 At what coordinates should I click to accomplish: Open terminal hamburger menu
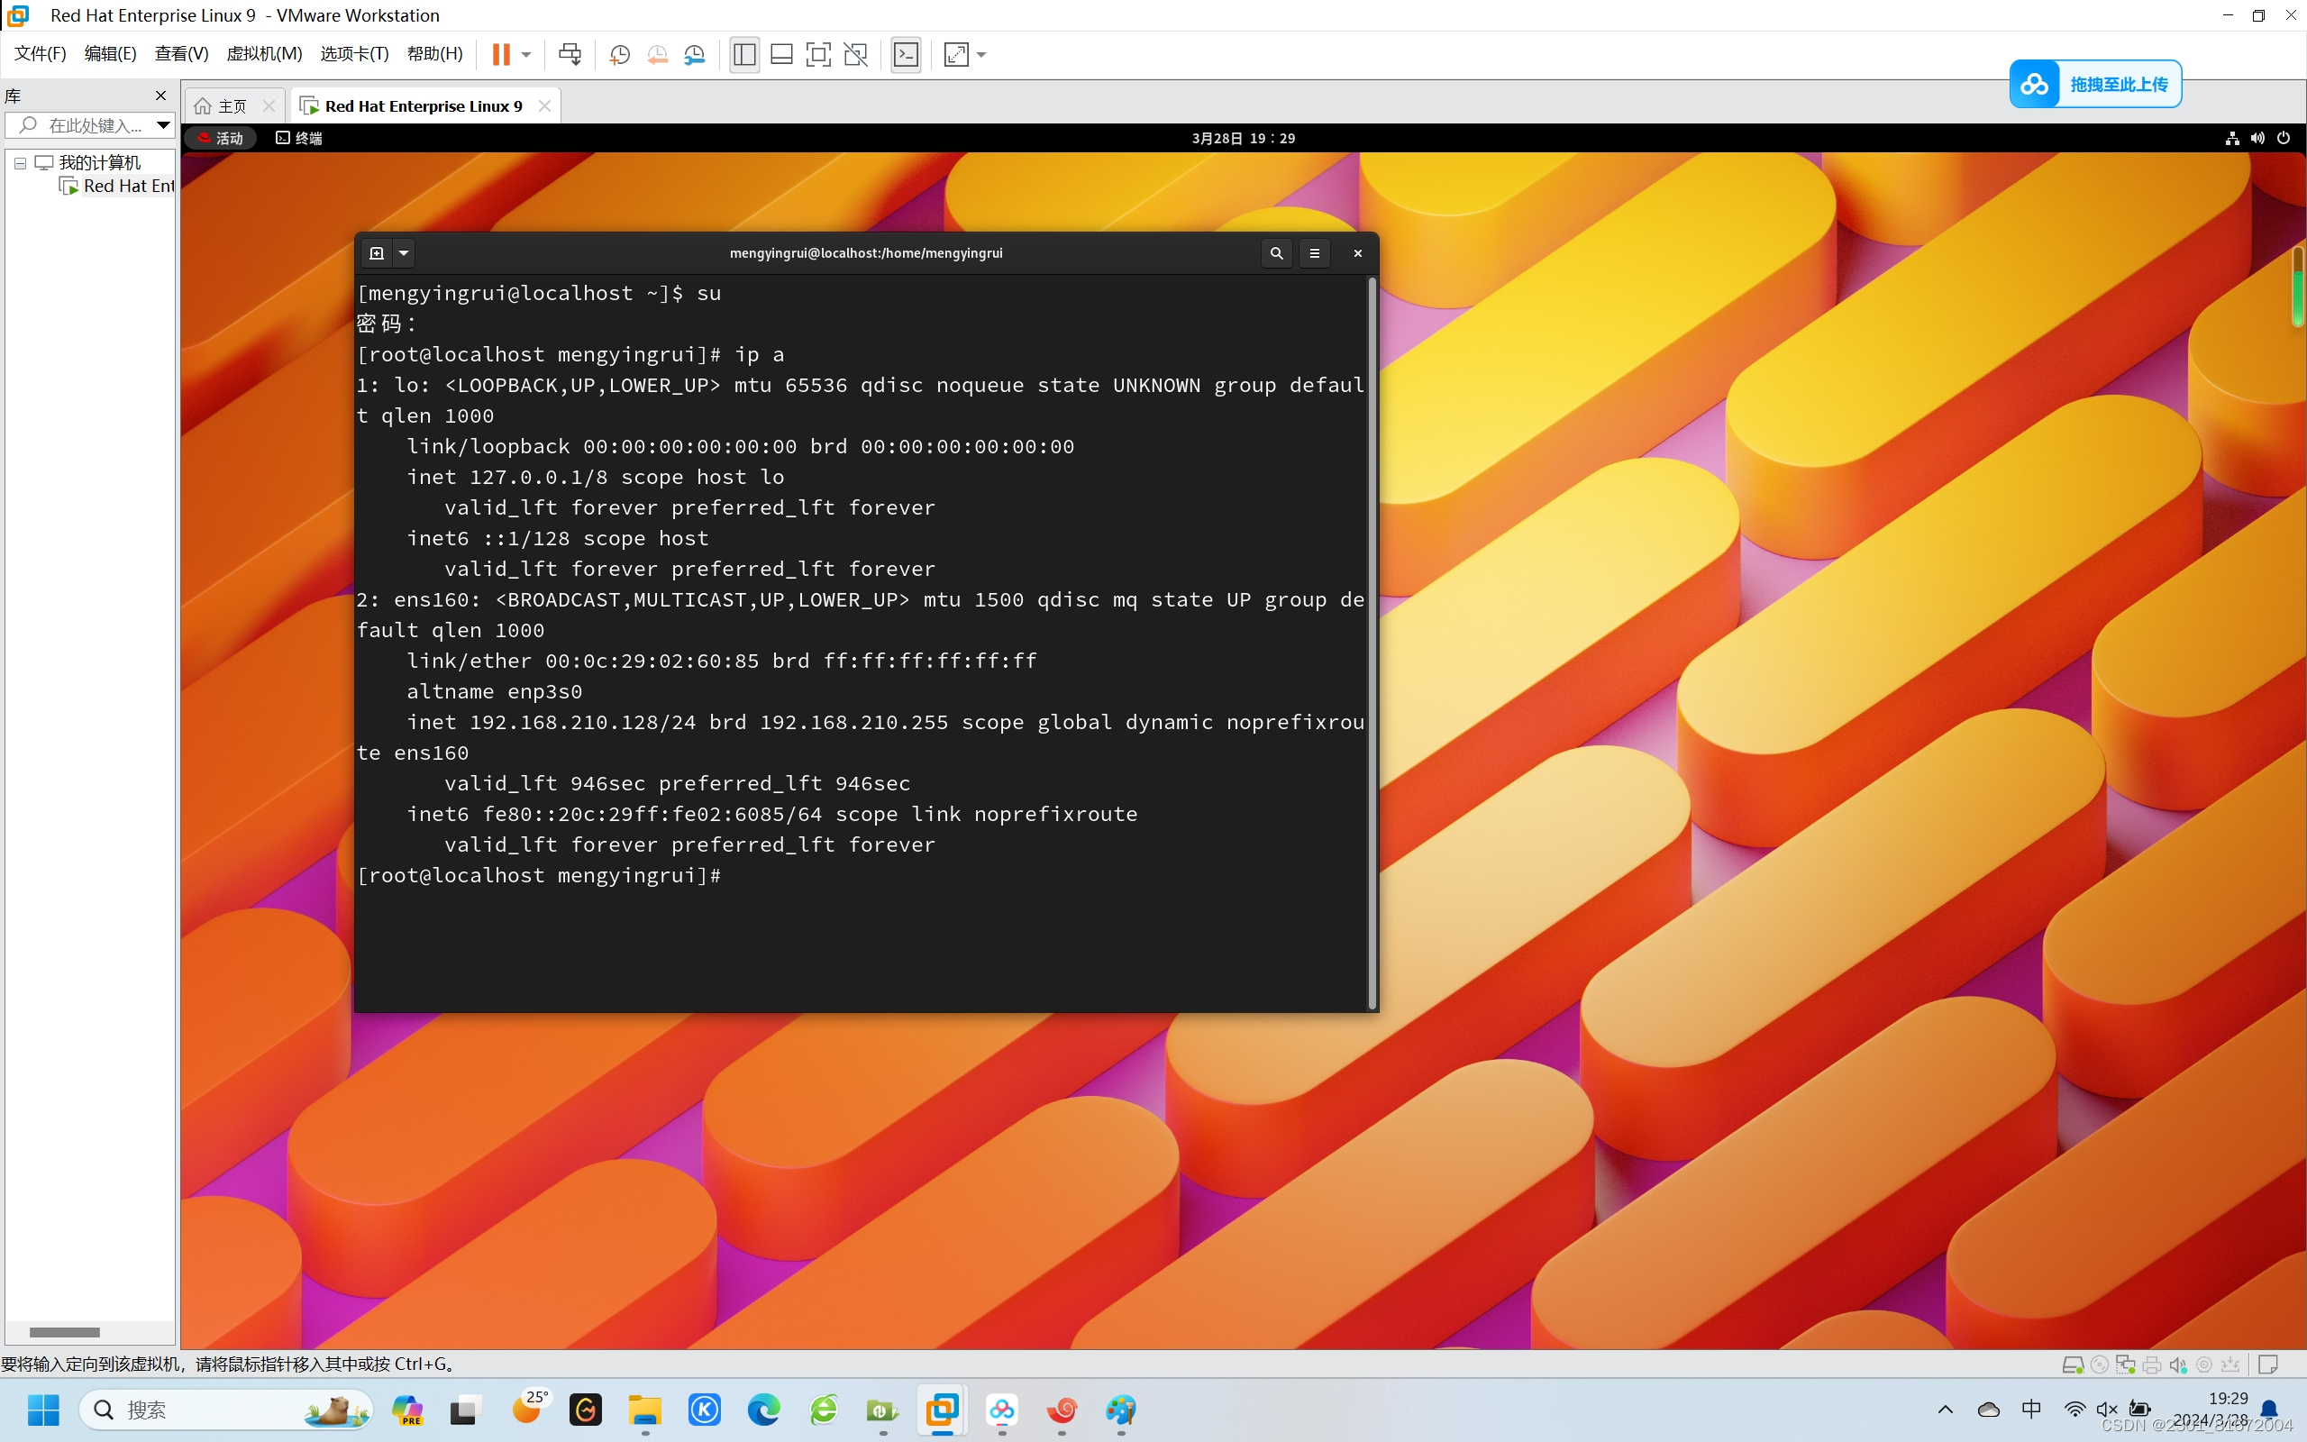point(1315,252)
